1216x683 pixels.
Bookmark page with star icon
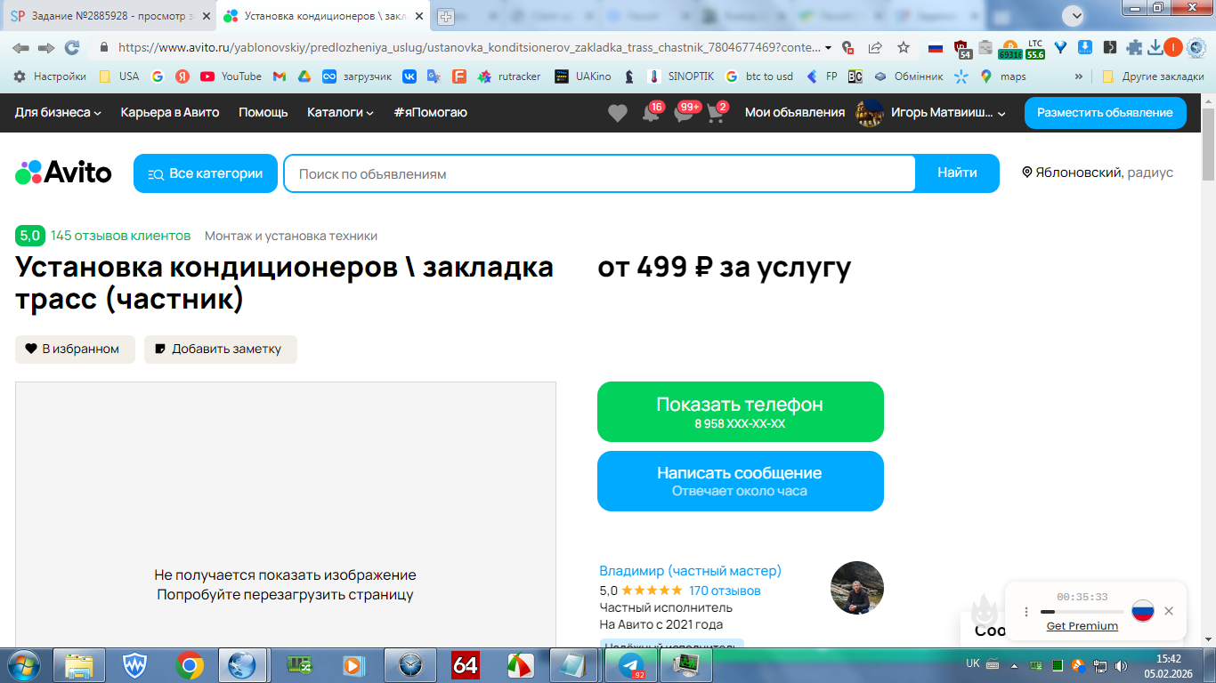(904, 47)
